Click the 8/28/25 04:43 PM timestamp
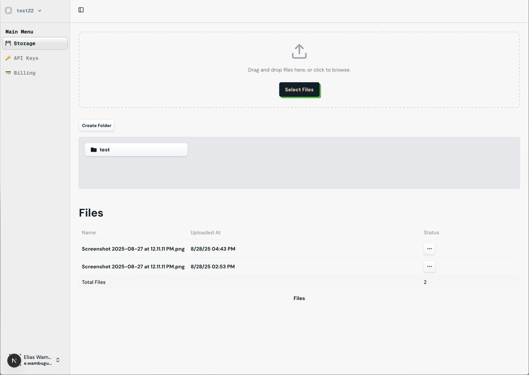529x375 pixels. coord(213,249)
